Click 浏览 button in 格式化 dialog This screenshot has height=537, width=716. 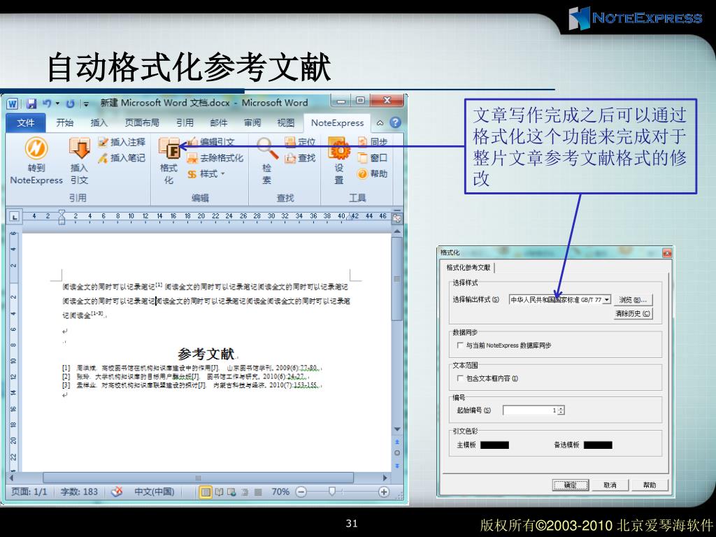pyautogui.click(x=633, y=299)
